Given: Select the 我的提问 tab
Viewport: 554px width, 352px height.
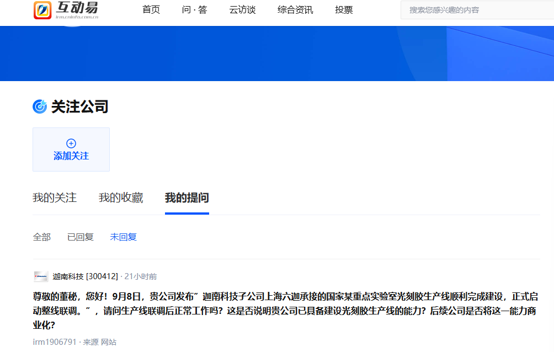Looking at the screenshot, I should pyautogui.click(x=187, y=198).
